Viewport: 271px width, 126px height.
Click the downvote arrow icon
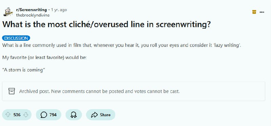click(x=26, y=115)
